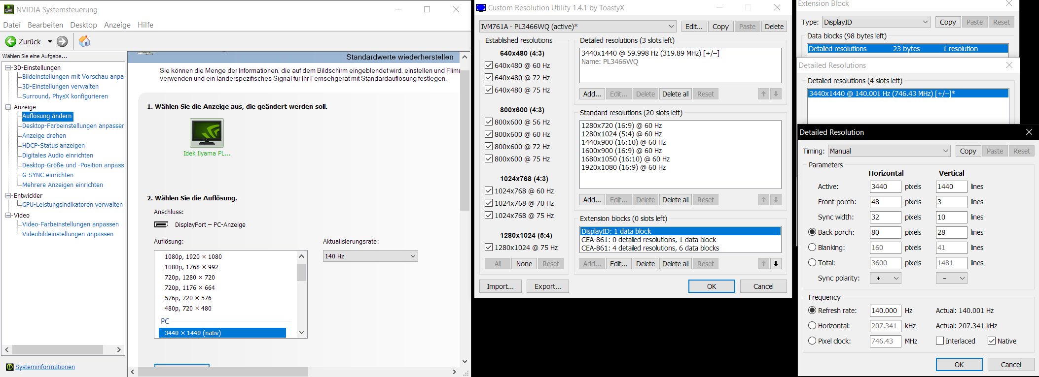This screenshot has width=1039, height=377.
Task: Click Delete all for standard resolutions
Action: (x=676, y=200)
